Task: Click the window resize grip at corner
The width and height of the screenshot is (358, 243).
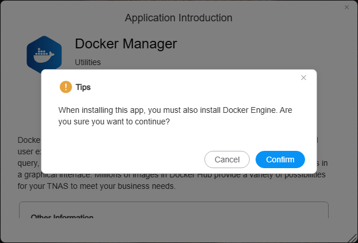Action: [x=352, y=237]
